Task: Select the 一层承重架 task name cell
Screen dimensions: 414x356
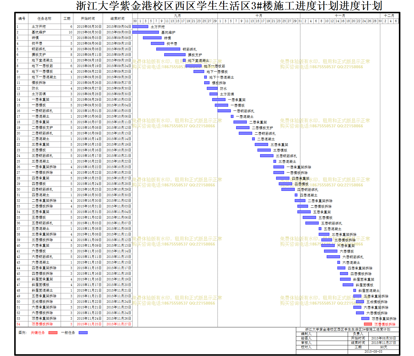Action: click(x=44, y=100)
